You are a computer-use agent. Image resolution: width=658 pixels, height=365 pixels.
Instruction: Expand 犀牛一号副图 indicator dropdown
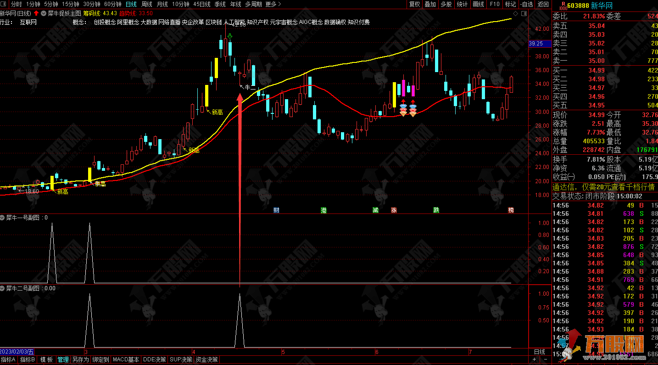3,218
